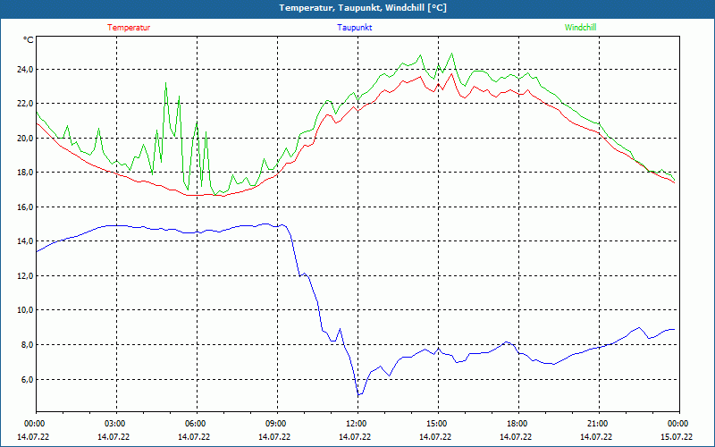Screen dimensions: 715x447
Task: Click the '22,0' y-axis value
Action: [x=26, y=104]
